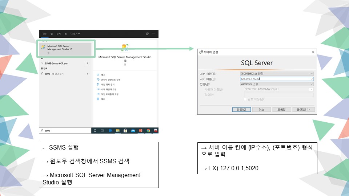Click the 취소 (Cancel) button
This screenshot has width=349, height=196.
pos(261,110)
